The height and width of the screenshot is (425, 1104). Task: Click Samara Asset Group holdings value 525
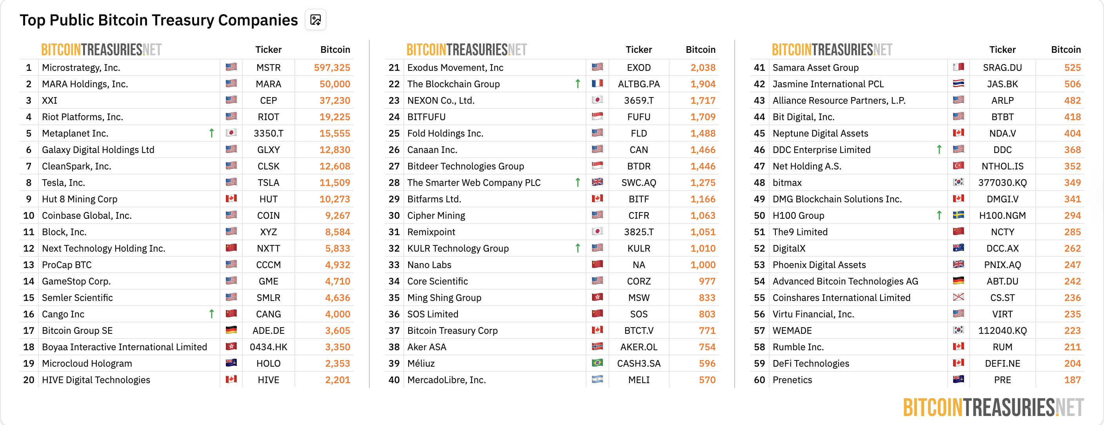[1072, 68]
